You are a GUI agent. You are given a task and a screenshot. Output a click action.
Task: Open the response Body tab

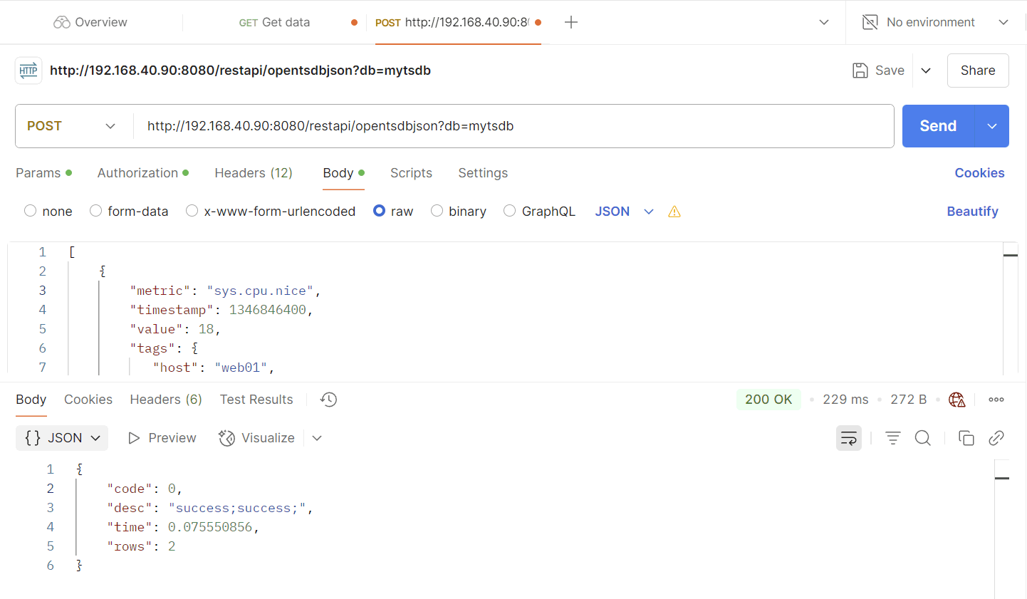[31, 400]
